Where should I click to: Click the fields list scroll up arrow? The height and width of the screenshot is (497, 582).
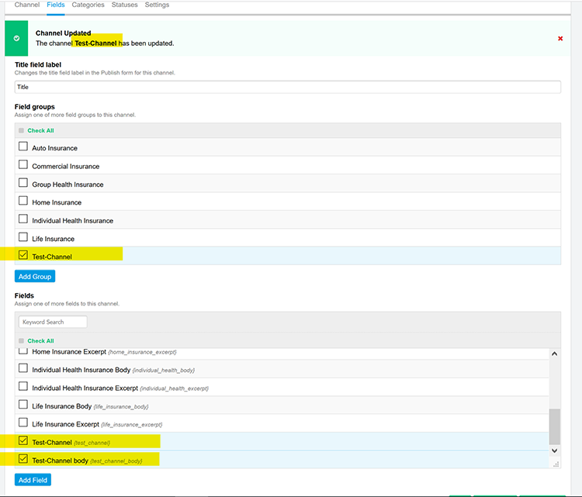pos(555,354)
